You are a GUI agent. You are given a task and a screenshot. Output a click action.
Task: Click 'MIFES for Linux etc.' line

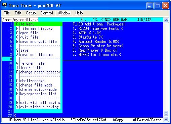click(x=97, y=55)
